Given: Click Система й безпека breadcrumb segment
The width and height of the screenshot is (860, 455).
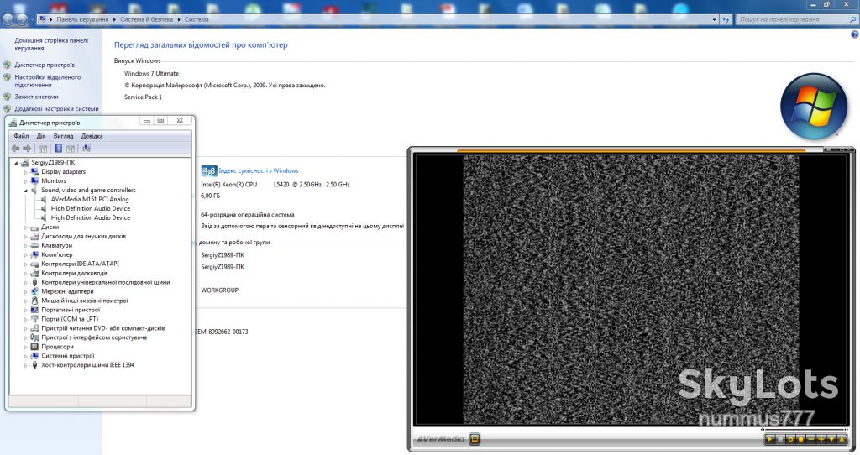Looking at the screenshot, I should pyautogui.click(x=146, y=20).
